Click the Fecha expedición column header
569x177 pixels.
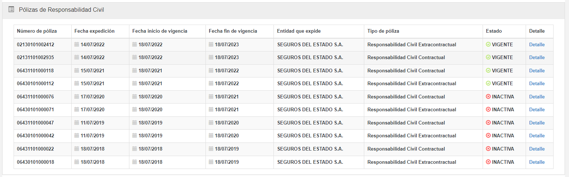[94, 31]
